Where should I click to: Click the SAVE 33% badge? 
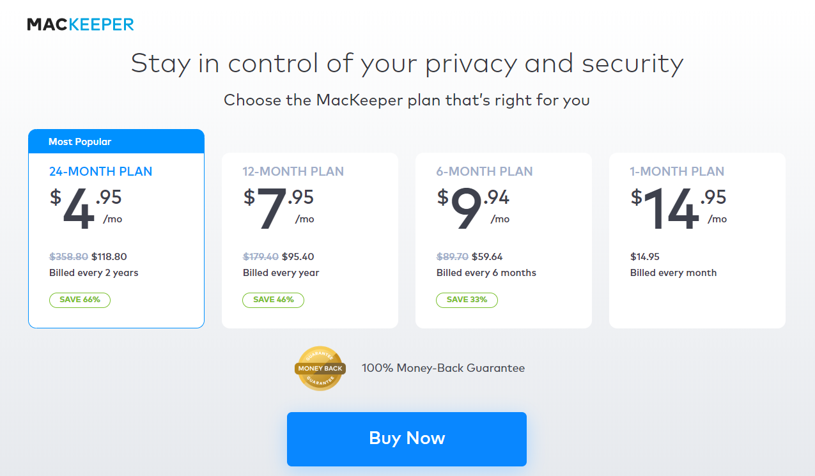(x=467, y=300)
